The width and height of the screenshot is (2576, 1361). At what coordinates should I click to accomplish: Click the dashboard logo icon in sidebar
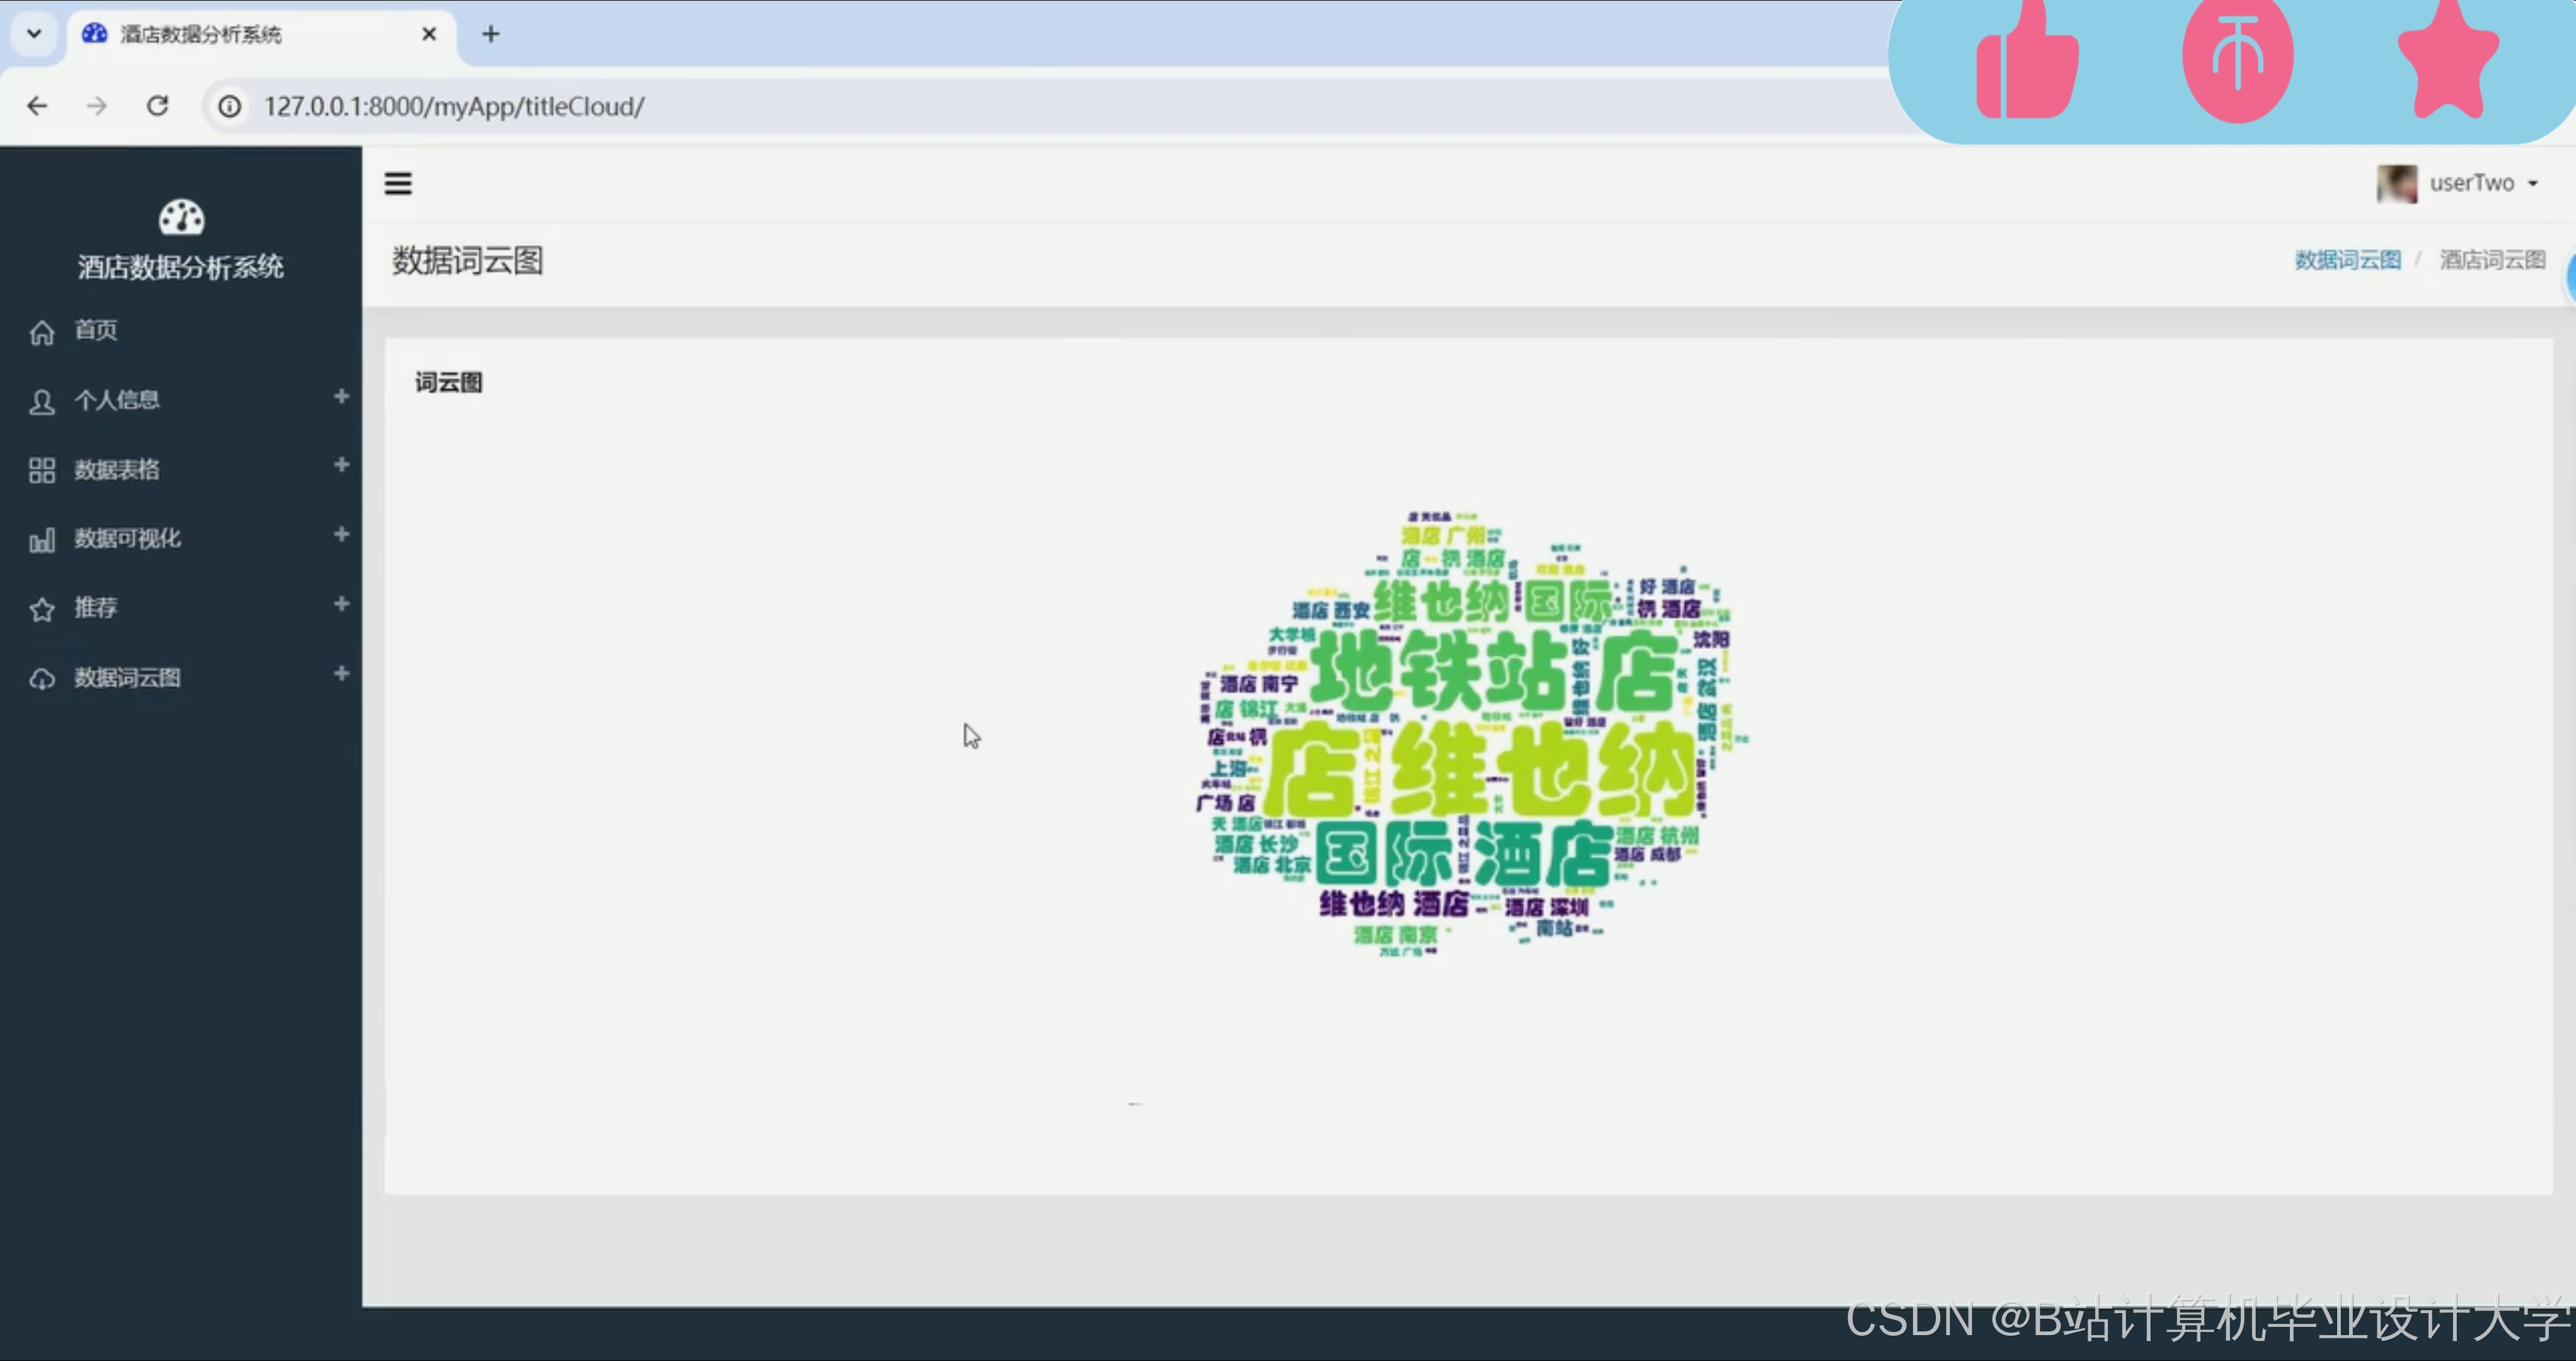point(181,217)
